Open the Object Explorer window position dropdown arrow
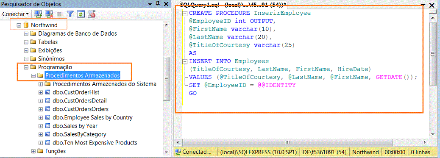Image resolution: width=440 pixels, height=158 pixels. [x=150, y=4]
